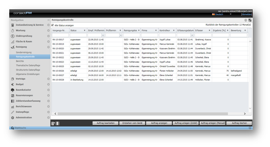
Task: Open the Erfasser column dropdown arrow
Action: 209,31
